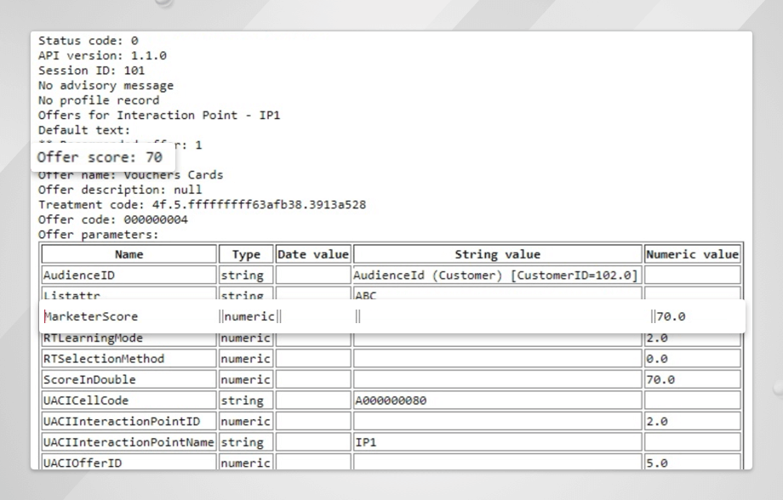The width and height of the screenshot is (783, 500).
Task: Click the A000000080 string value cell
Action: 497,401
